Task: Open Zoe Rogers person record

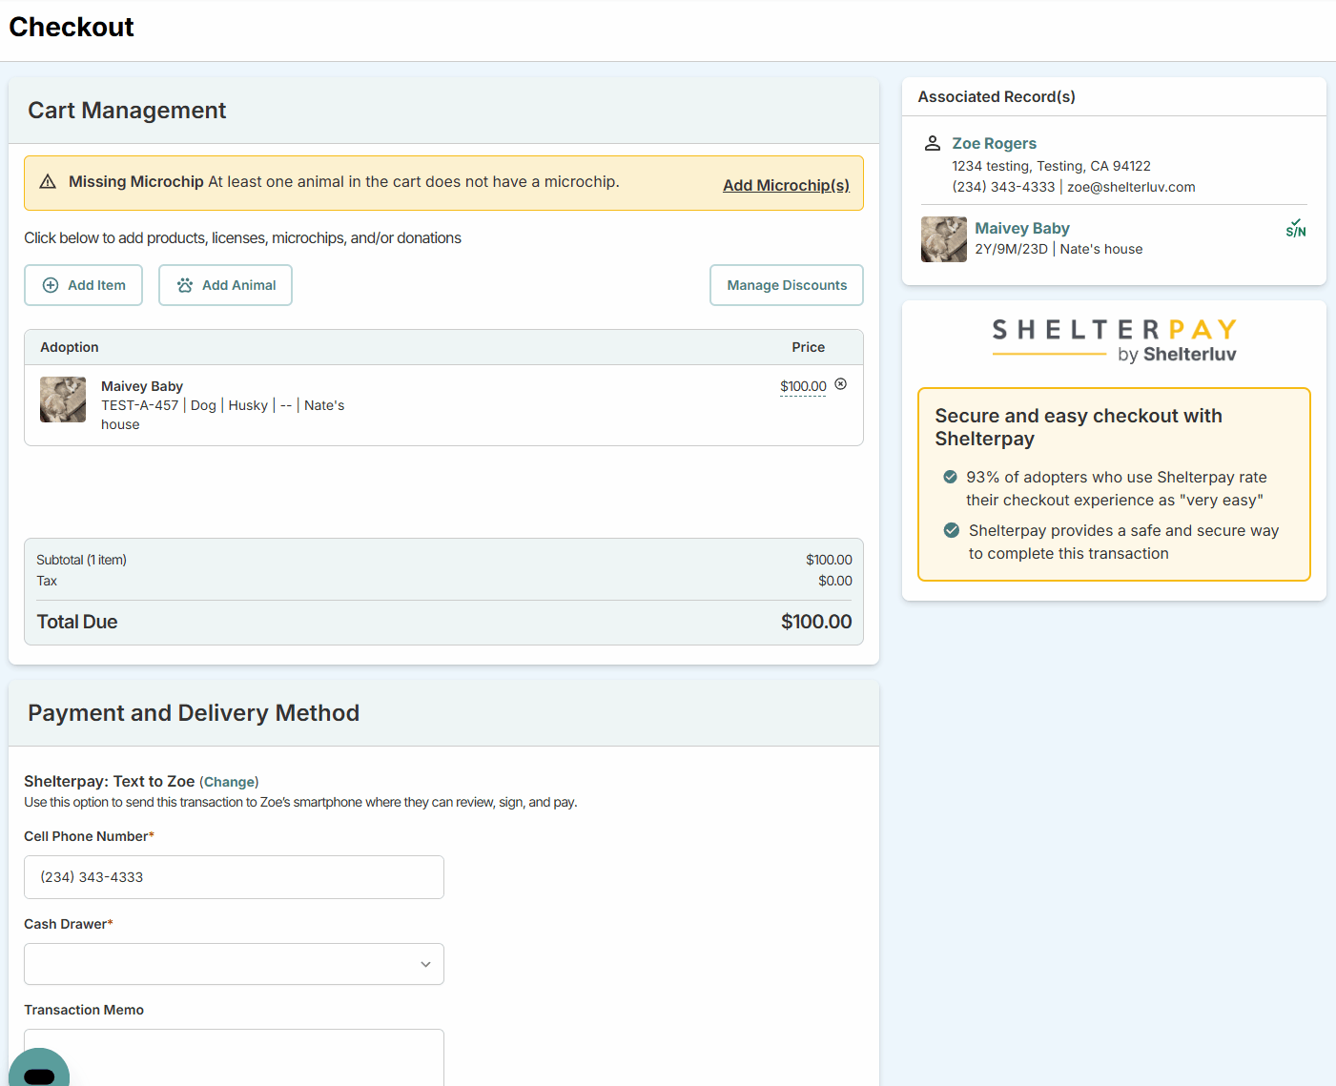Action: pos(994,143)
